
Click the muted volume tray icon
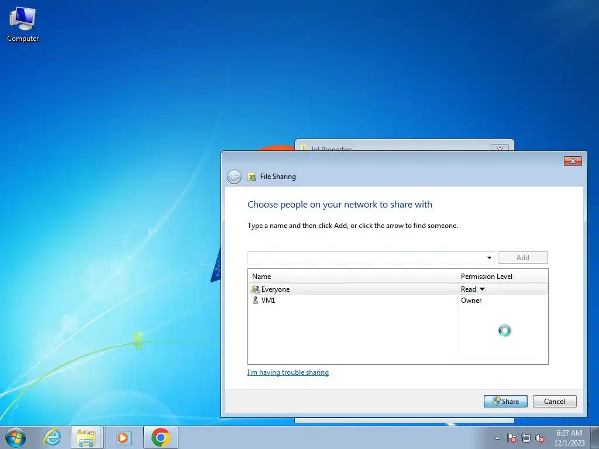tap(540, 438)
